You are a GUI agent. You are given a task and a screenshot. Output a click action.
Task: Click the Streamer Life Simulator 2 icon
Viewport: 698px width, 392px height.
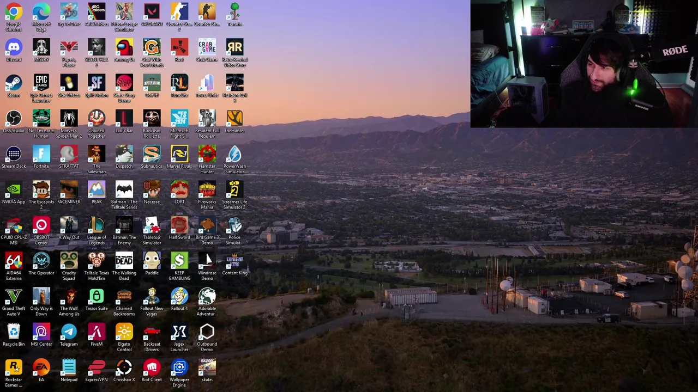tap(234, 189)
